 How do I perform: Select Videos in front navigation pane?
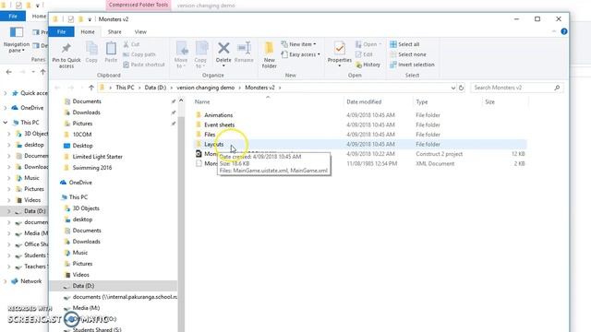pyautogui.click(x=80, y=275)
